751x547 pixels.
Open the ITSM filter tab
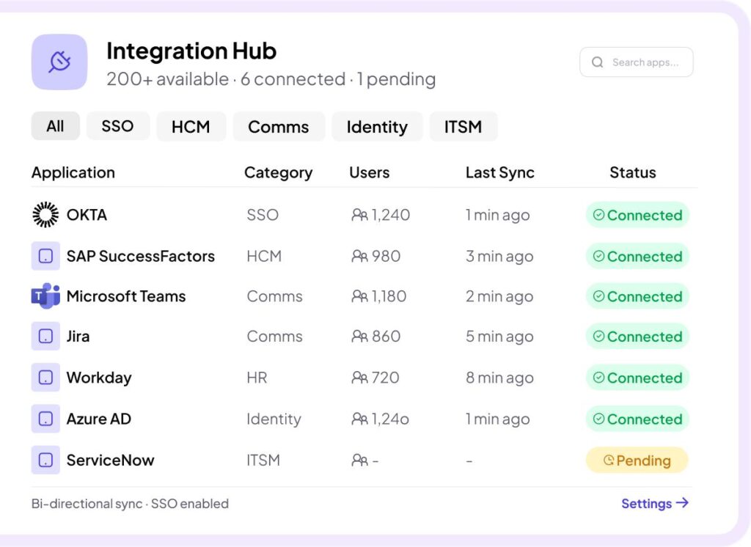tap(464, 126)
